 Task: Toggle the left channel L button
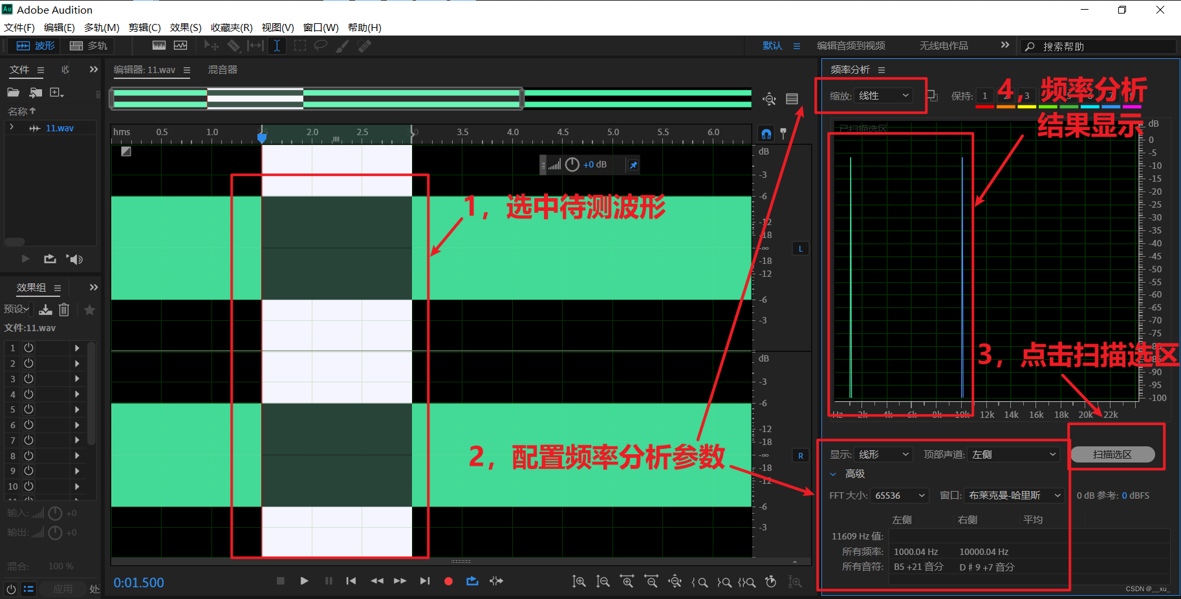tap(801, 249)
